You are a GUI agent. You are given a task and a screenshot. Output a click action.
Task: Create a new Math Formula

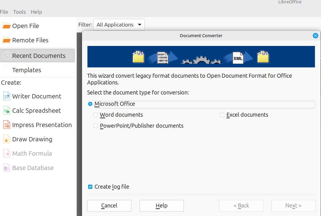[32, 154]
